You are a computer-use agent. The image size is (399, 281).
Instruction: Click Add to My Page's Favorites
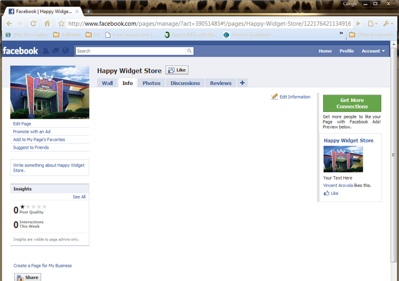[x=39, y=140]
